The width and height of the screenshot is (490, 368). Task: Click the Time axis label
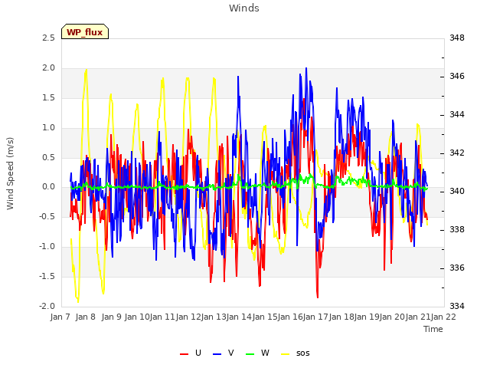coord(433,329)
